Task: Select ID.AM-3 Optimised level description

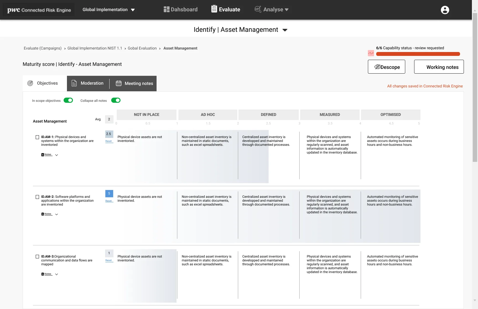Action: click(393, 260)
